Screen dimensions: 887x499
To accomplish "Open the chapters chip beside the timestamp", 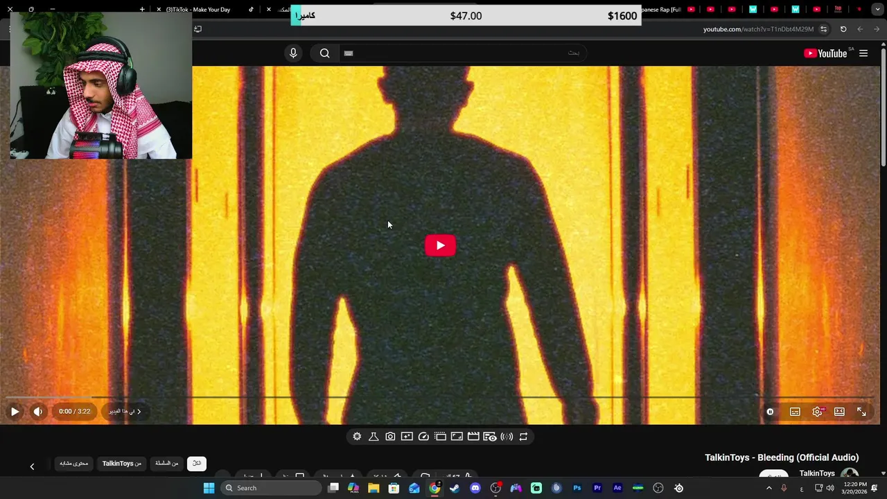I will click(x=125, y=412).
